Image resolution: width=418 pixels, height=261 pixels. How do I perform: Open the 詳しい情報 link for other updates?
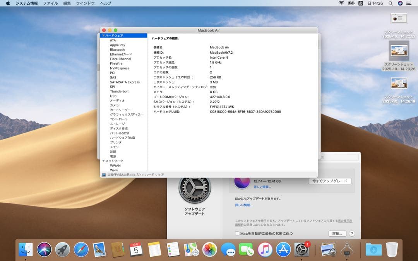coord(244,205)
